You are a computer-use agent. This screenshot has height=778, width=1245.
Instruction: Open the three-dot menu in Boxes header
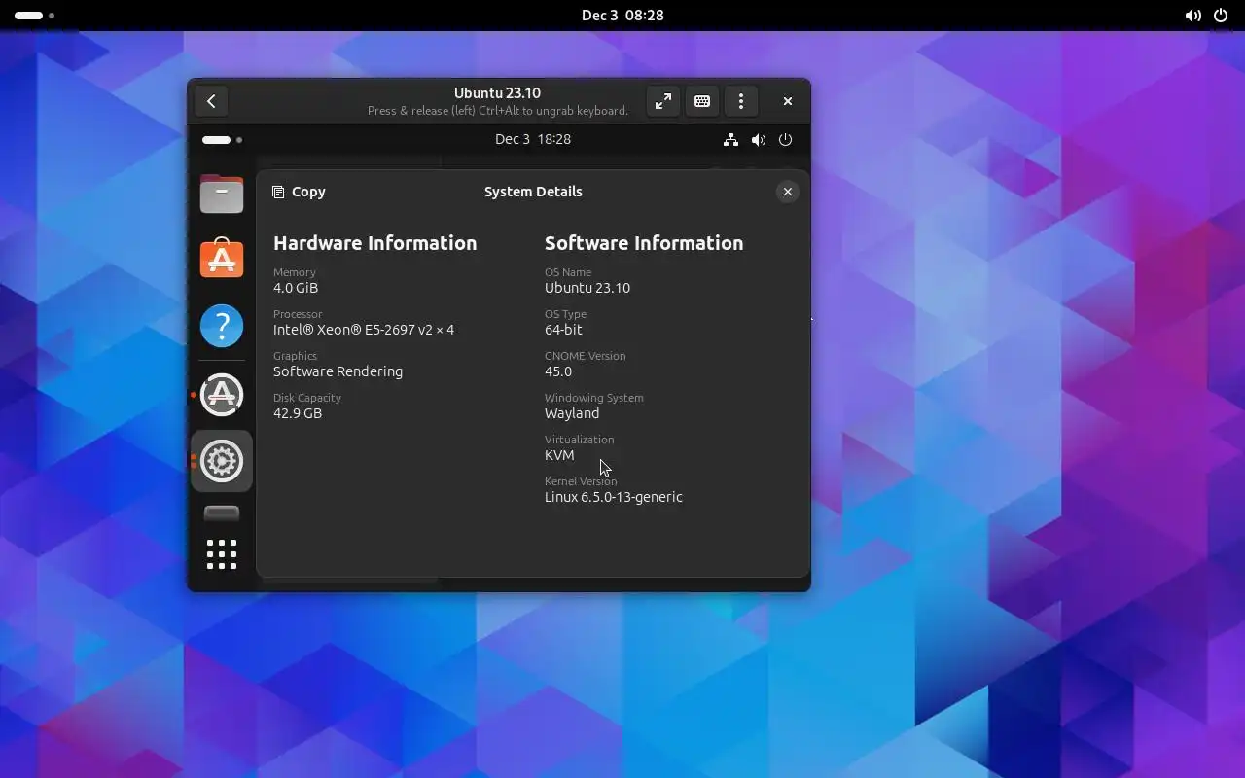(x=741, y=101)
